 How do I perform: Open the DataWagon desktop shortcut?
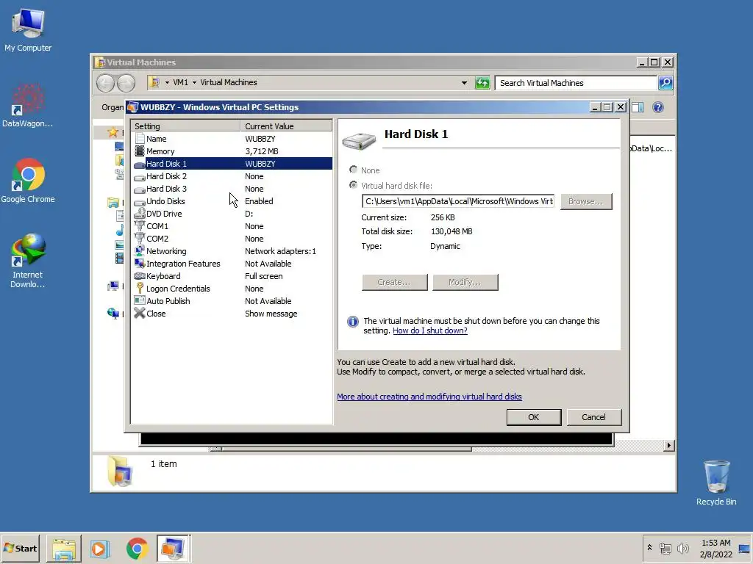28,106
